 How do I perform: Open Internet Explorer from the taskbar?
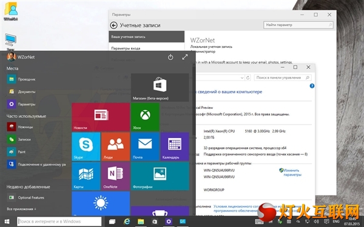coord(127,222)
